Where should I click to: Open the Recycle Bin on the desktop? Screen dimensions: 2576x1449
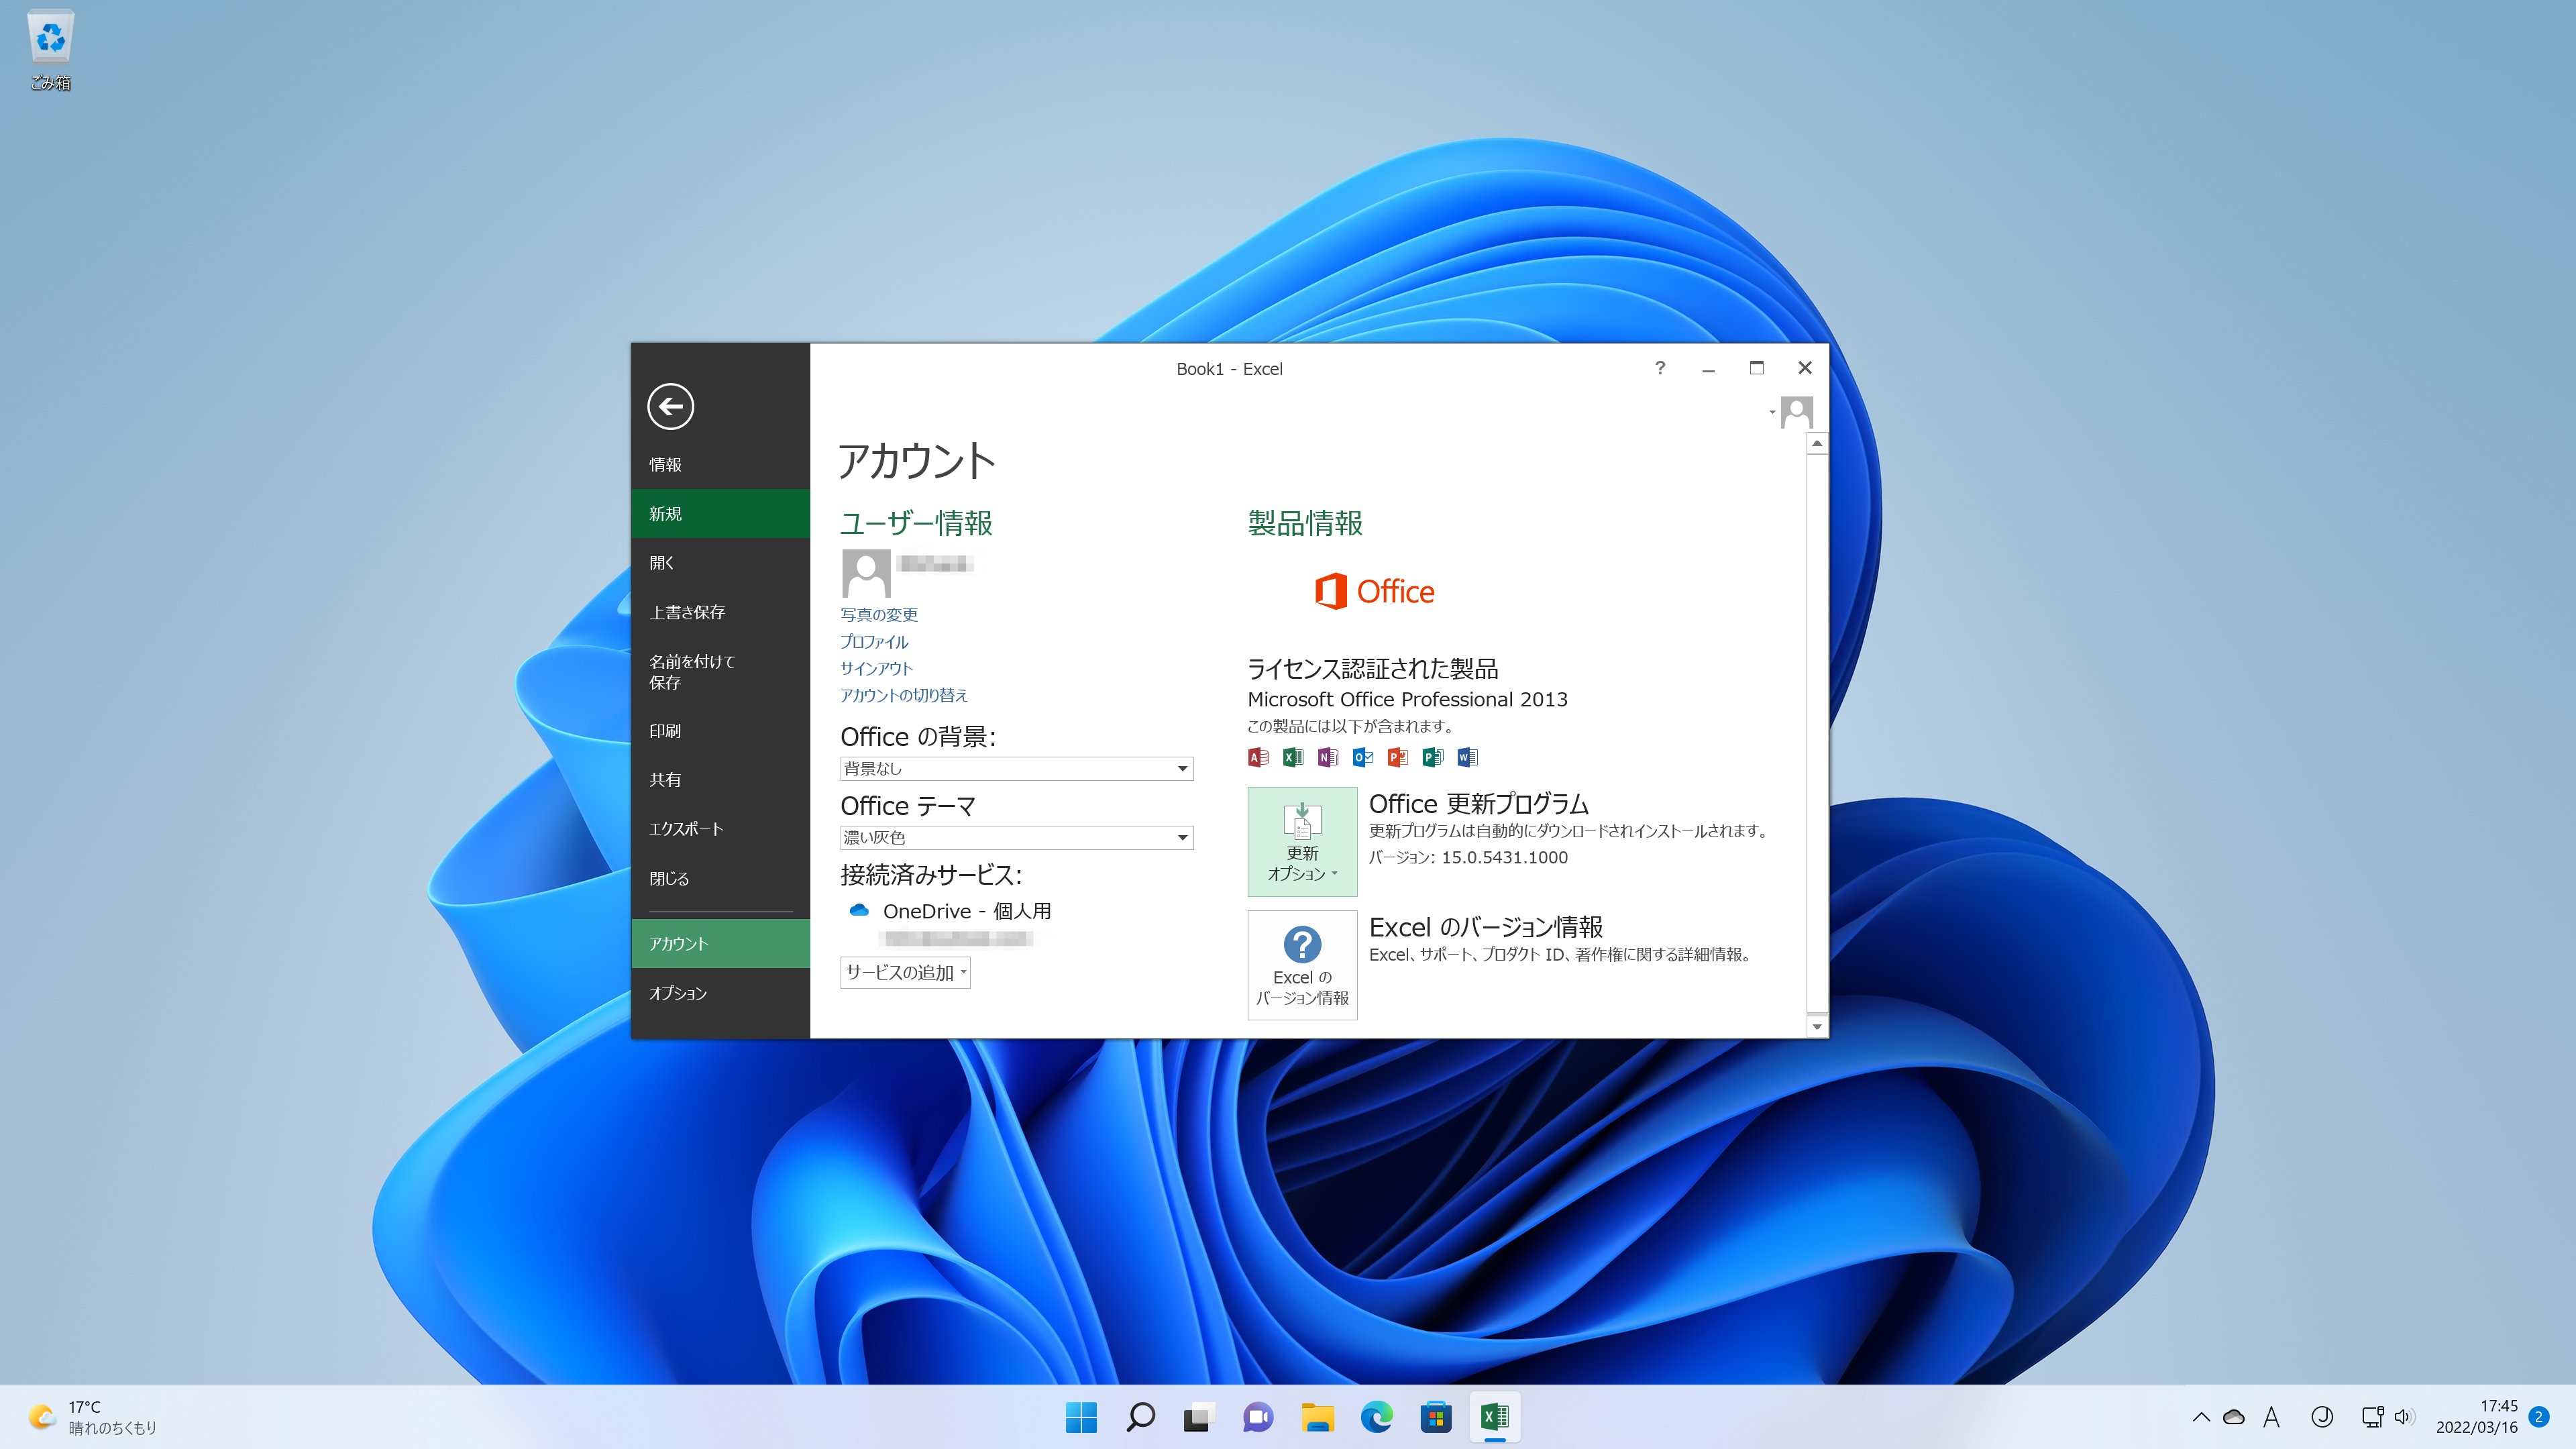(50, 50)
